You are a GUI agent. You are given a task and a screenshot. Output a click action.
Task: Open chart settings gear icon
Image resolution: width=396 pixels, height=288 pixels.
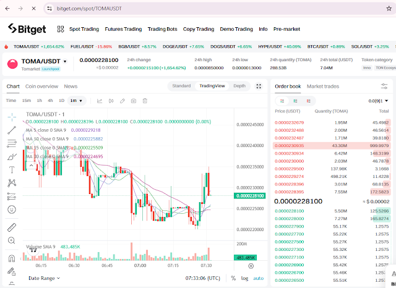(251, 266)
